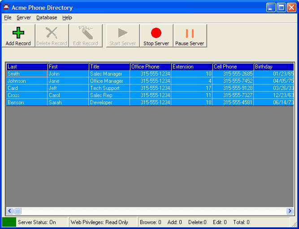Click the horizontal scrollbar right arrow
Viewport: 299px width, 229px height.
[290, 211]
